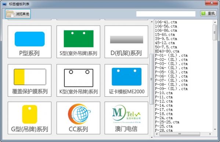The width and height of the screenshot is (220, 142).
Task: Select the K型(室外吊牌)系列 category
Action: [78, 81]
